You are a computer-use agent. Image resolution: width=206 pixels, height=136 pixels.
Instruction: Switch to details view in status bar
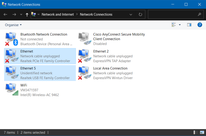(x=196, y=133)
